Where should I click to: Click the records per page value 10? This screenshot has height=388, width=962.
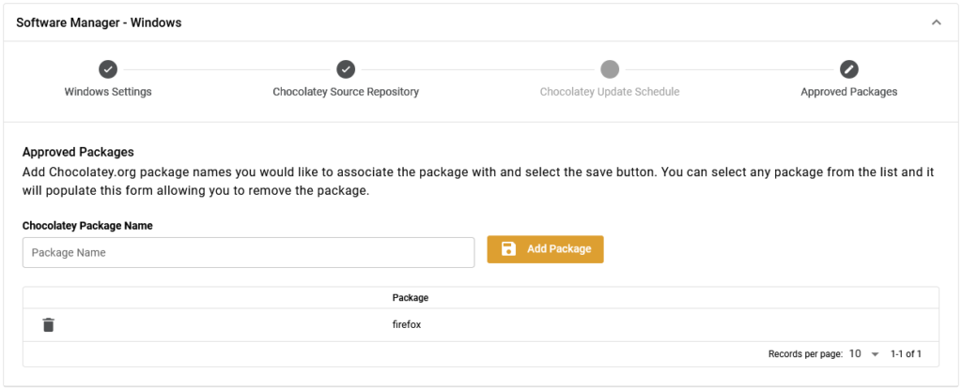(855, 353)
